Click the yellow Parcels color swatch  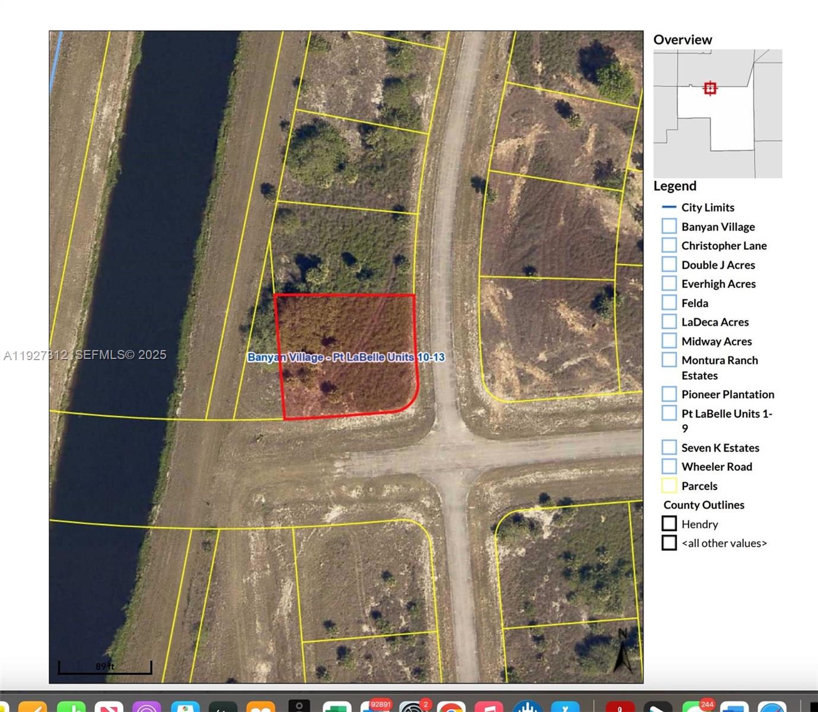coord(669,485)
